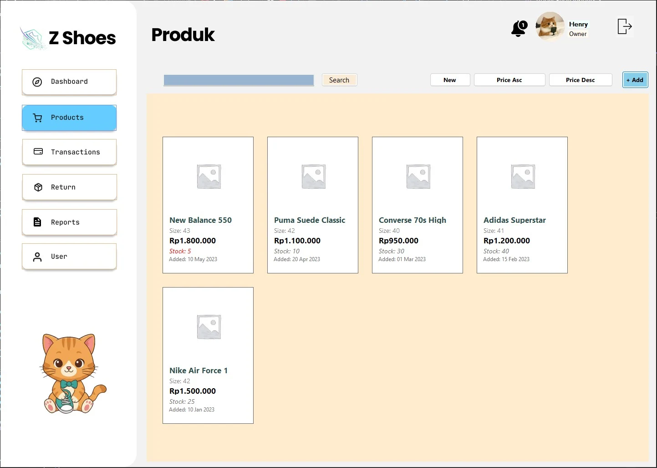The image size is (657, 468).
Task: Sort by Price Asc
Action: coord(509,80)
